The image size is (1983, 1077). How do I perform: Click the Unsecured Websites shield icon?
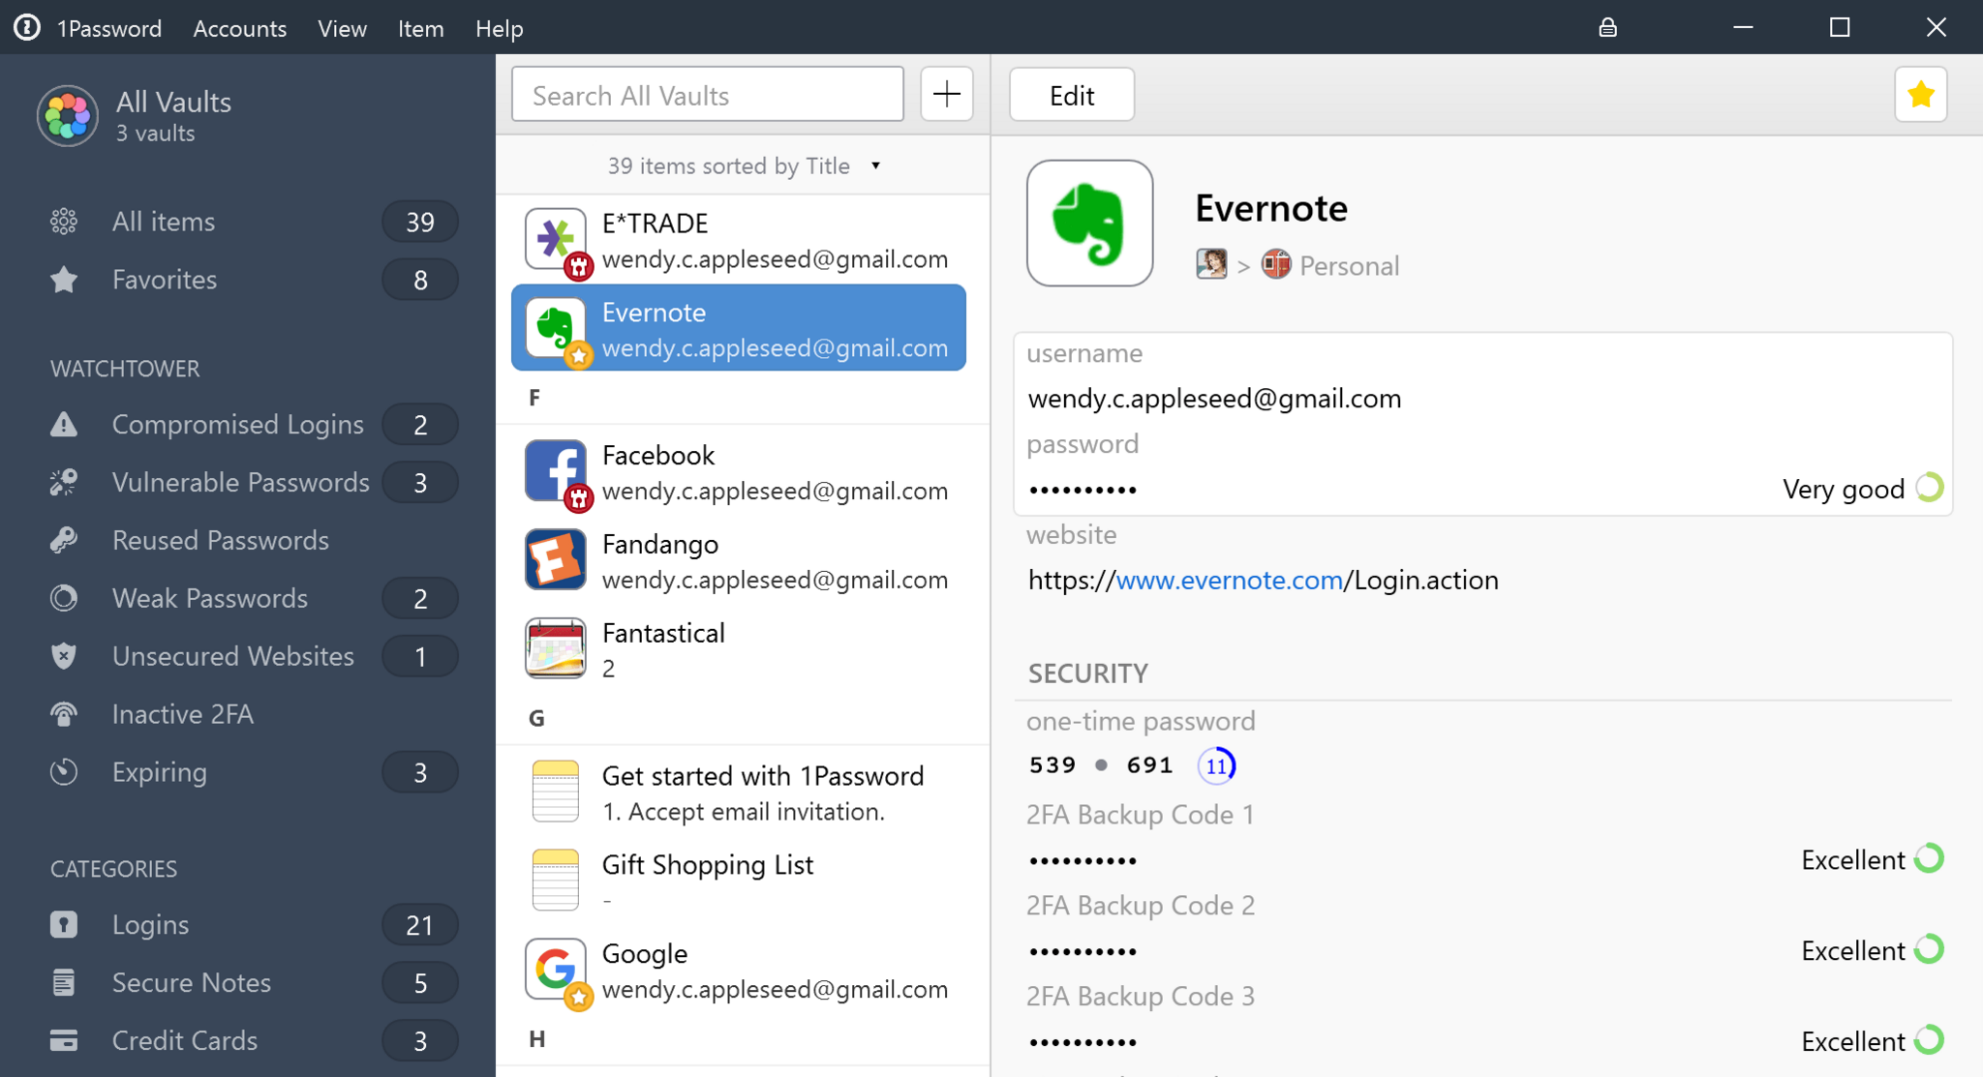tap(64, 656)
